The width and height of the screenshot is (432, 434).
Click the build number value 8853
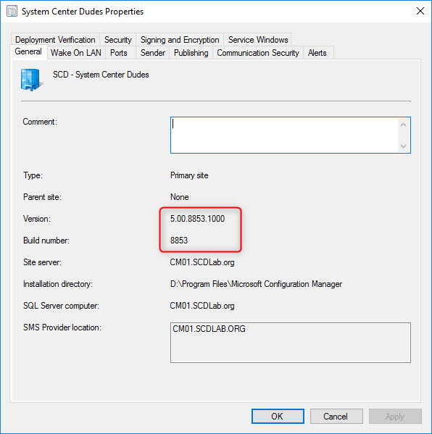tap(179, 241)
